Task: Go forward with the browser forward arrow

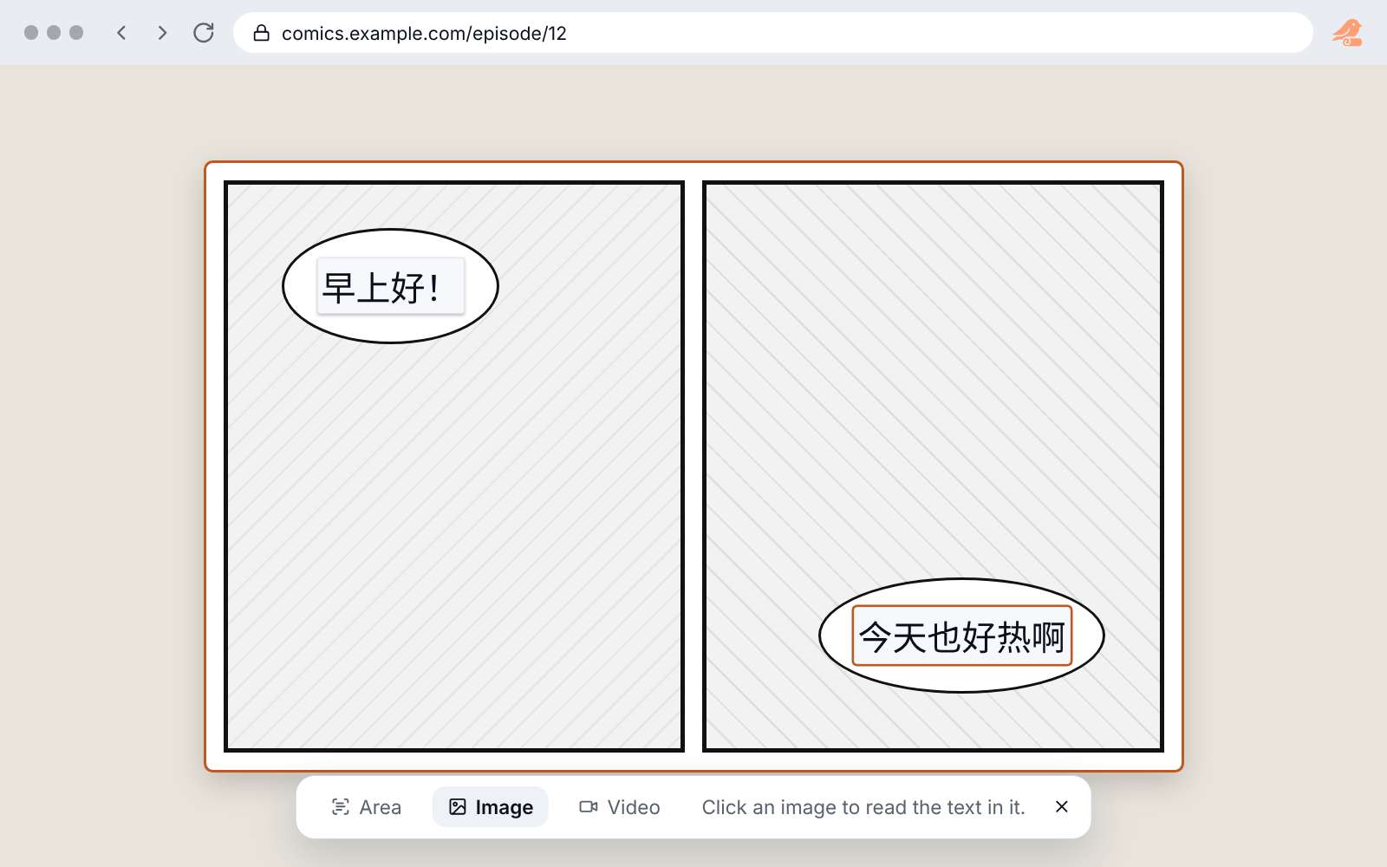Action: point(162,33)
